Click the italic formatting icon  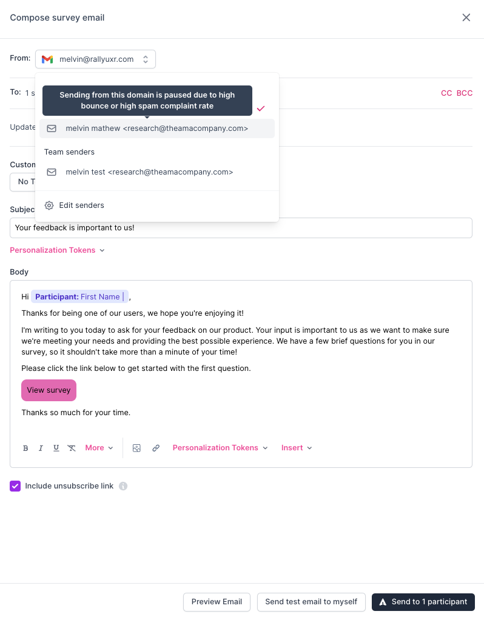click(41, 448)
